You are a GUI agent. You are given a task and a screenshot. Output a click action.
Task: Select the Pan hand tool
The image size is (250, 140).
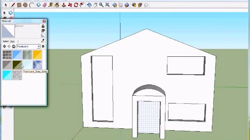click(x=95, y=5)
